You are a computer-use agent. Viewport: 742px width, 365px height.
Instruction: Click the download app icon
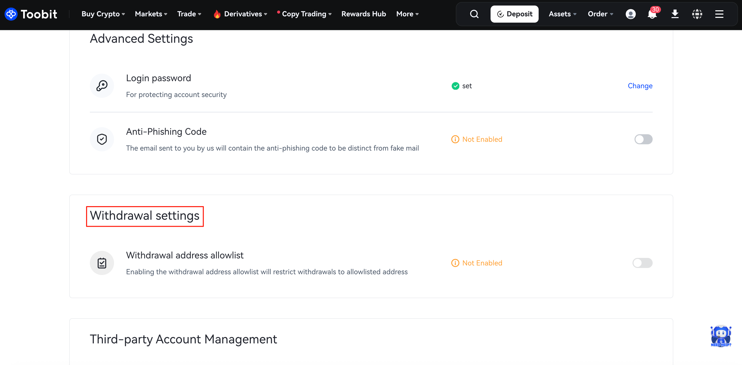(675, 14)
